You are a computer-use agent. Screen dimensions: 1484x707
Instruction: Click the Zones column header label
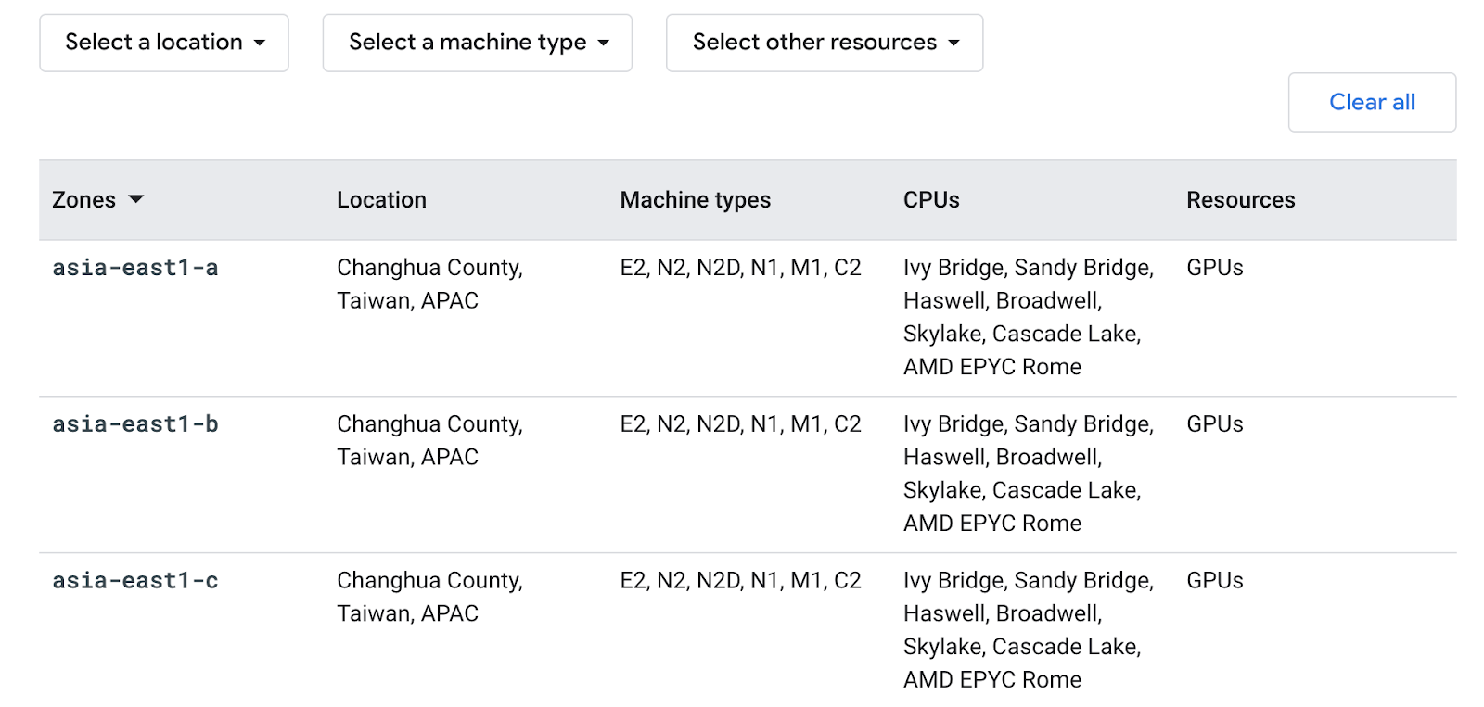[x=84, y=200]
